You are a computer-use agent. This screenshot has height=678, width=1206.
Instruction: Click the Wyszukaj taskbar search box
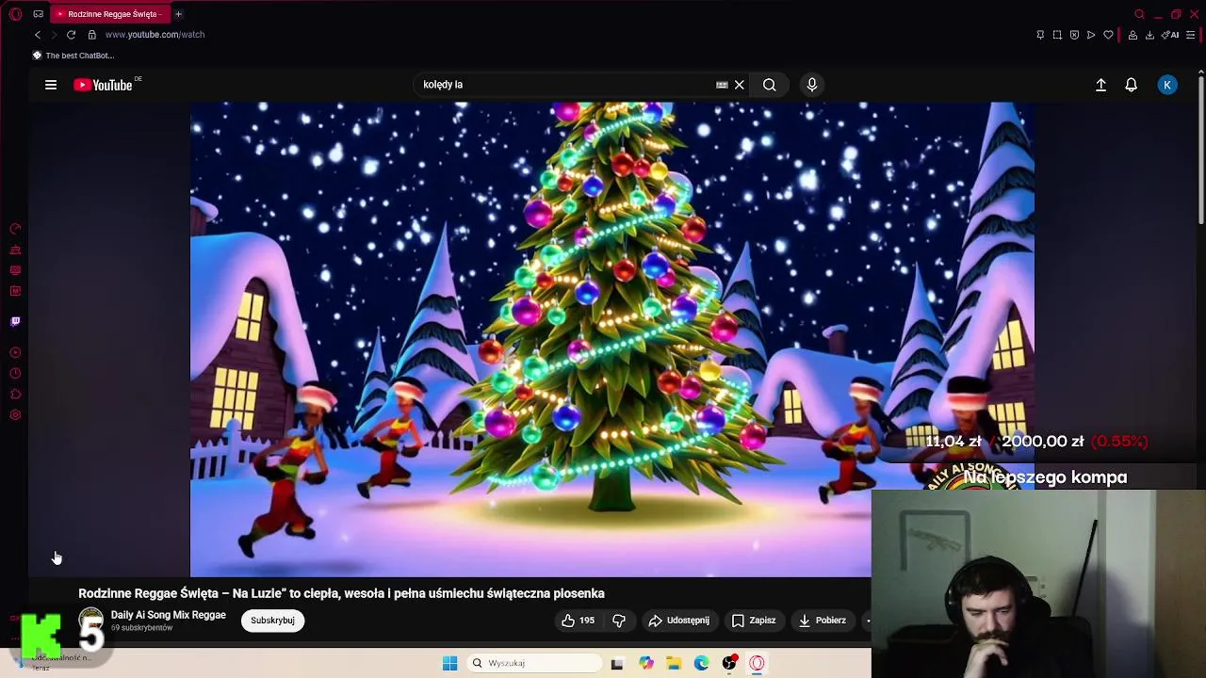pyautogui.click(x=534, y=663)
